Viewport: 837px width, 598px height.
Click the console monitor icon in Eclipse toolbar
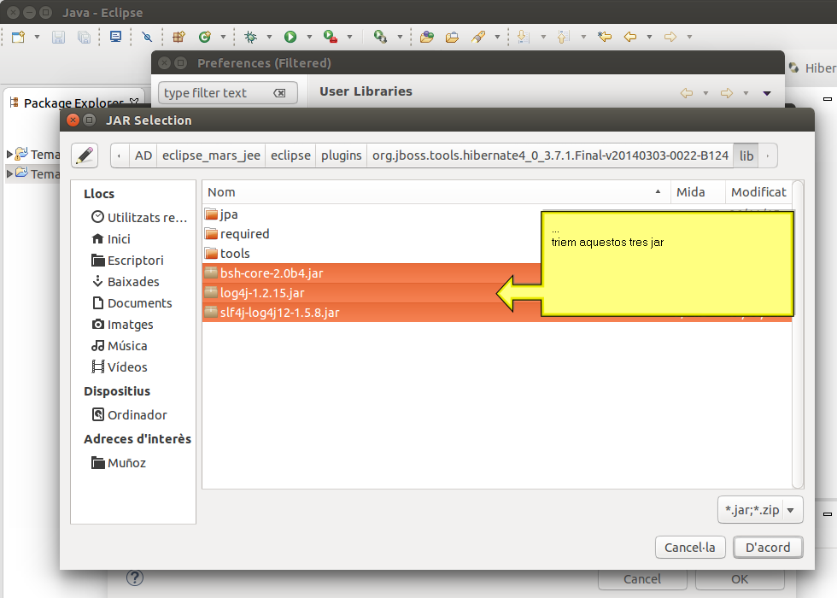click(x=115, y=37)
